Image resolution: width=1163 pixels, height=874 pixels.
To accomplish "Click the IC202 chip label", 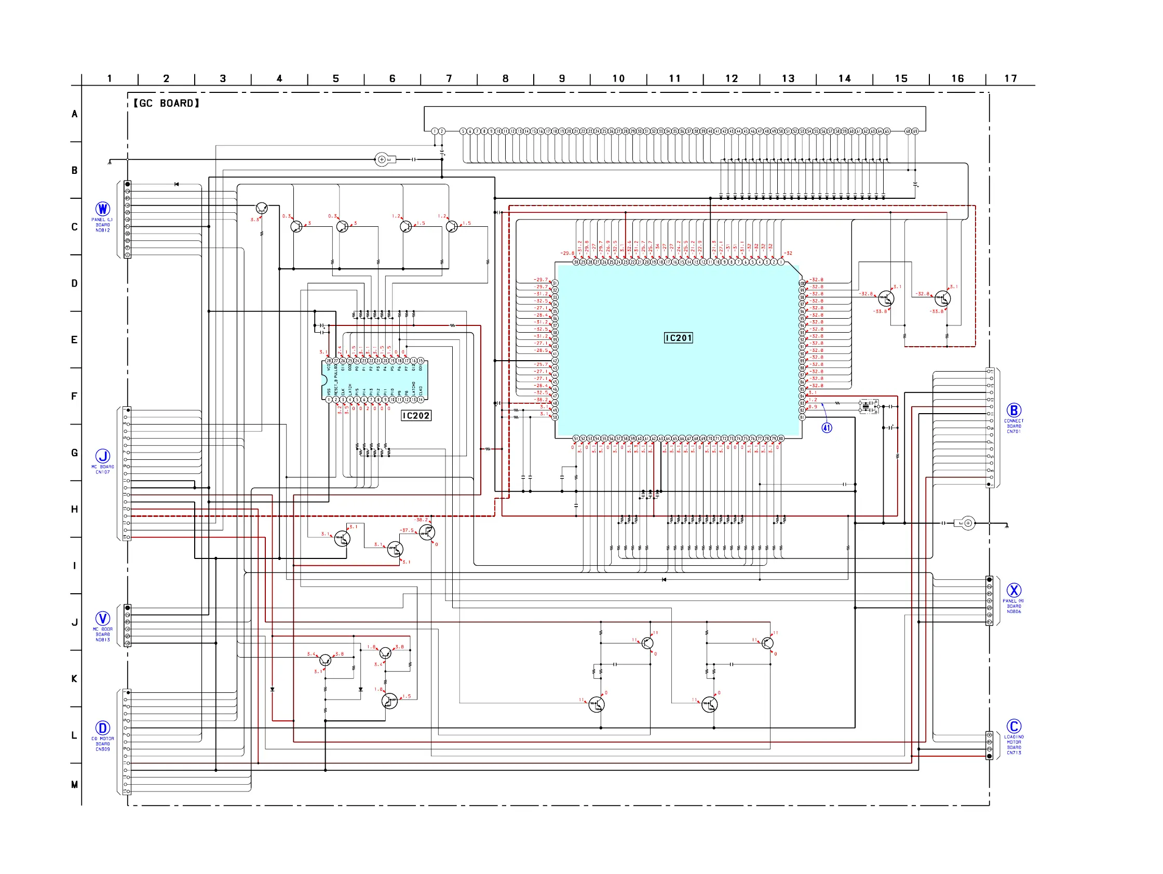I will coord(416,416).
